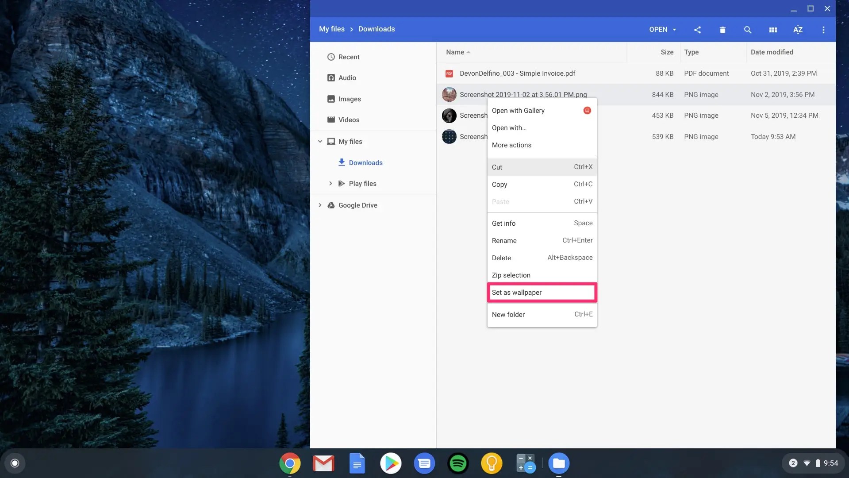Click the Wi-Fi icon in status tray

point(807,463)
